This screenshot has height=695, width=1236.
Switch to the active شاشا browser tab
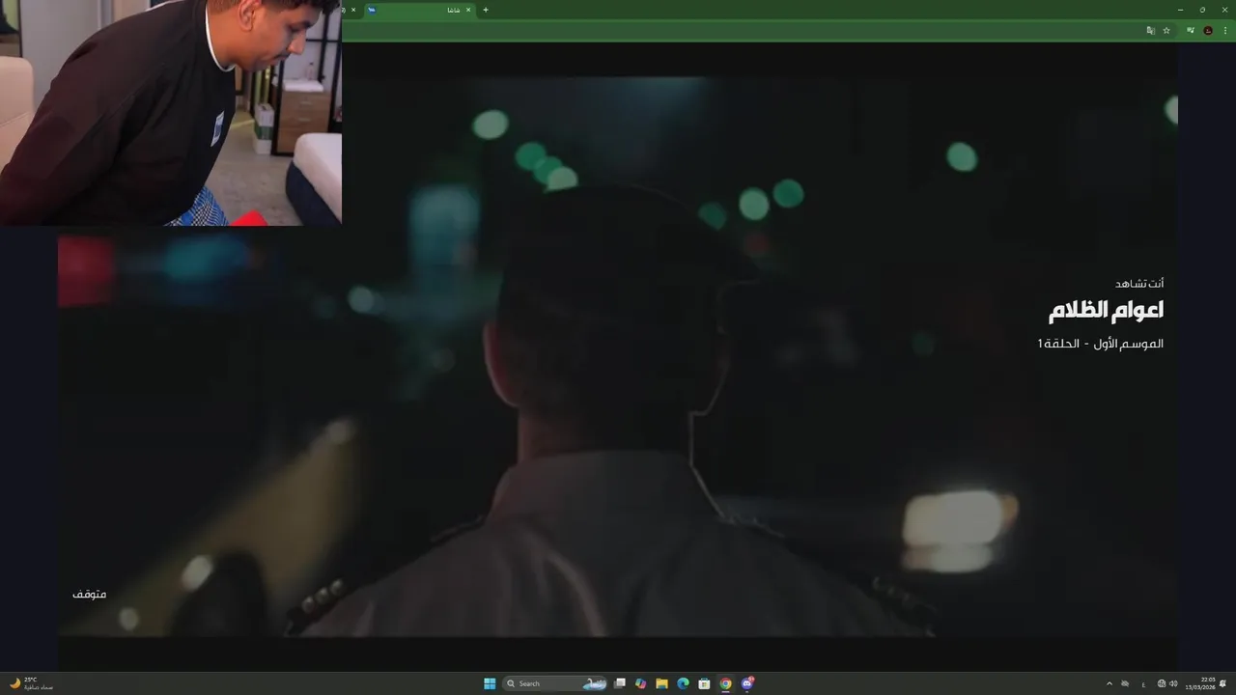point(419,10)
